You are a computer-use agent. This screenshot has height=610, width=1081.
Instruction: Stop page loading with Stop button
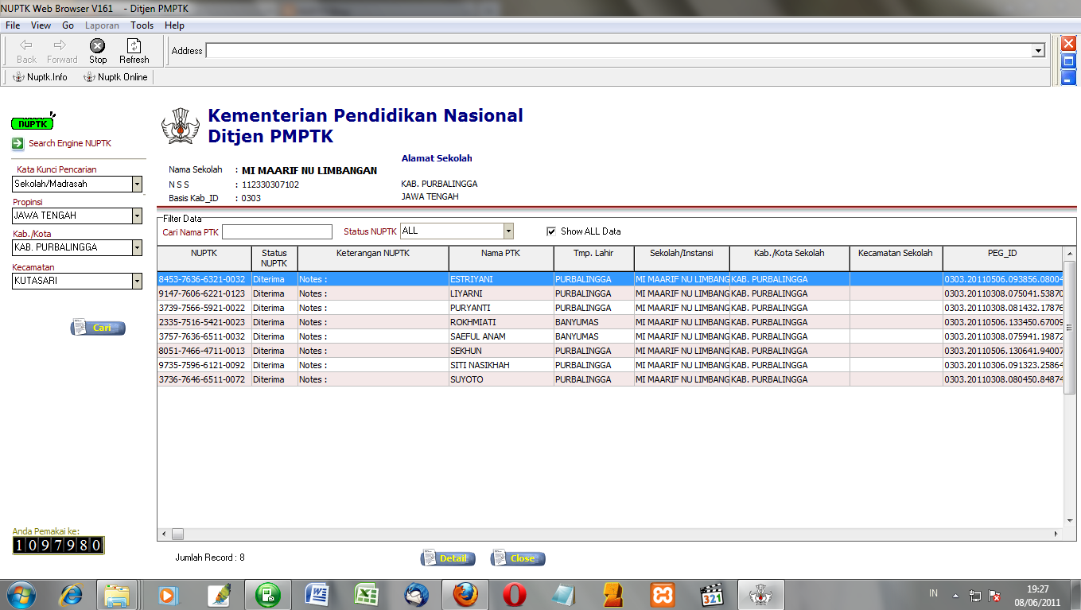tap(98, 52)
